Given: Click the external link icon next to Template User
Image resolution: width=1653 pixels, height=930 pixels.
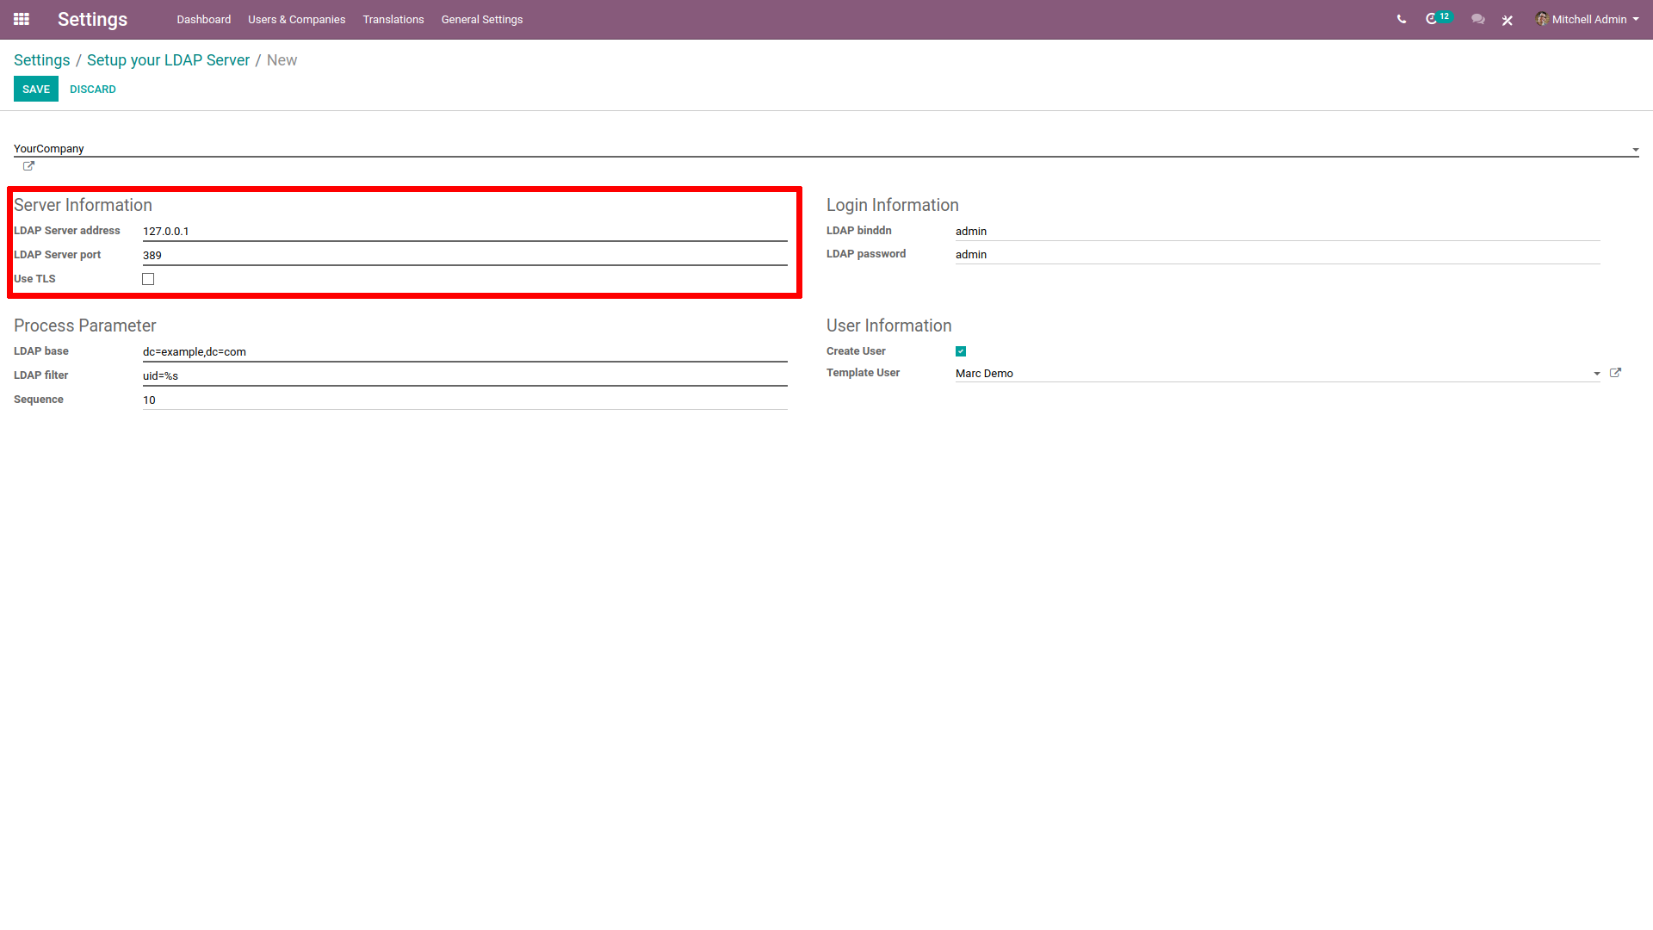Looking at the screenshot, I should point(1615,373).
